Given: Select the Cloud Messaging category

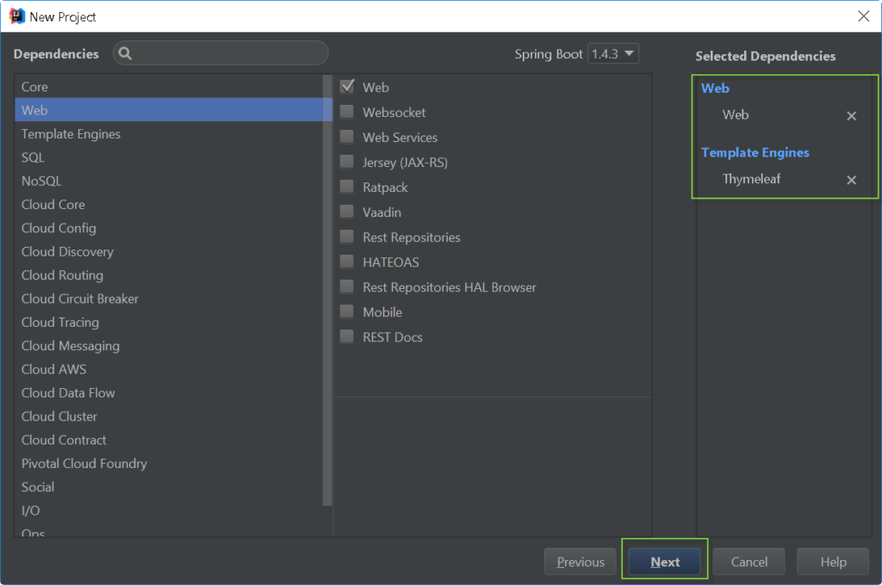Looking at the screenshot, I should [170, 346].
